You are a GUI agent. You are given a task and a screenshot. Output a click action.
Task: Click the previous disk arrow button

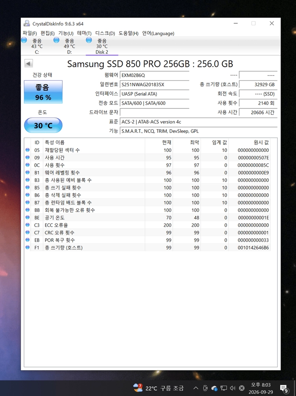tap(29, 64)
